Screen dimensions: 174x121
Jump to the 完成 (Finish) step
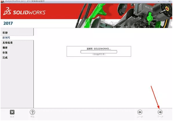click(5, 57)
